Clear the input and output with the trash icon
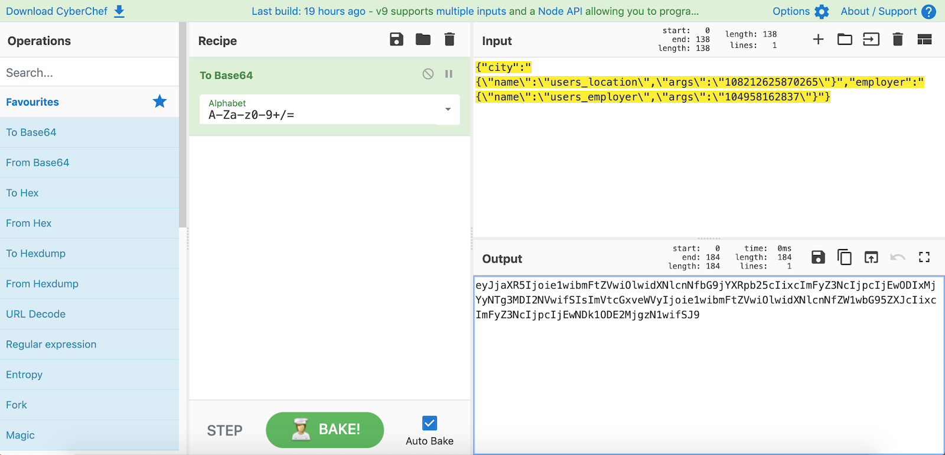The image size is (945, 455). (898, 40)
